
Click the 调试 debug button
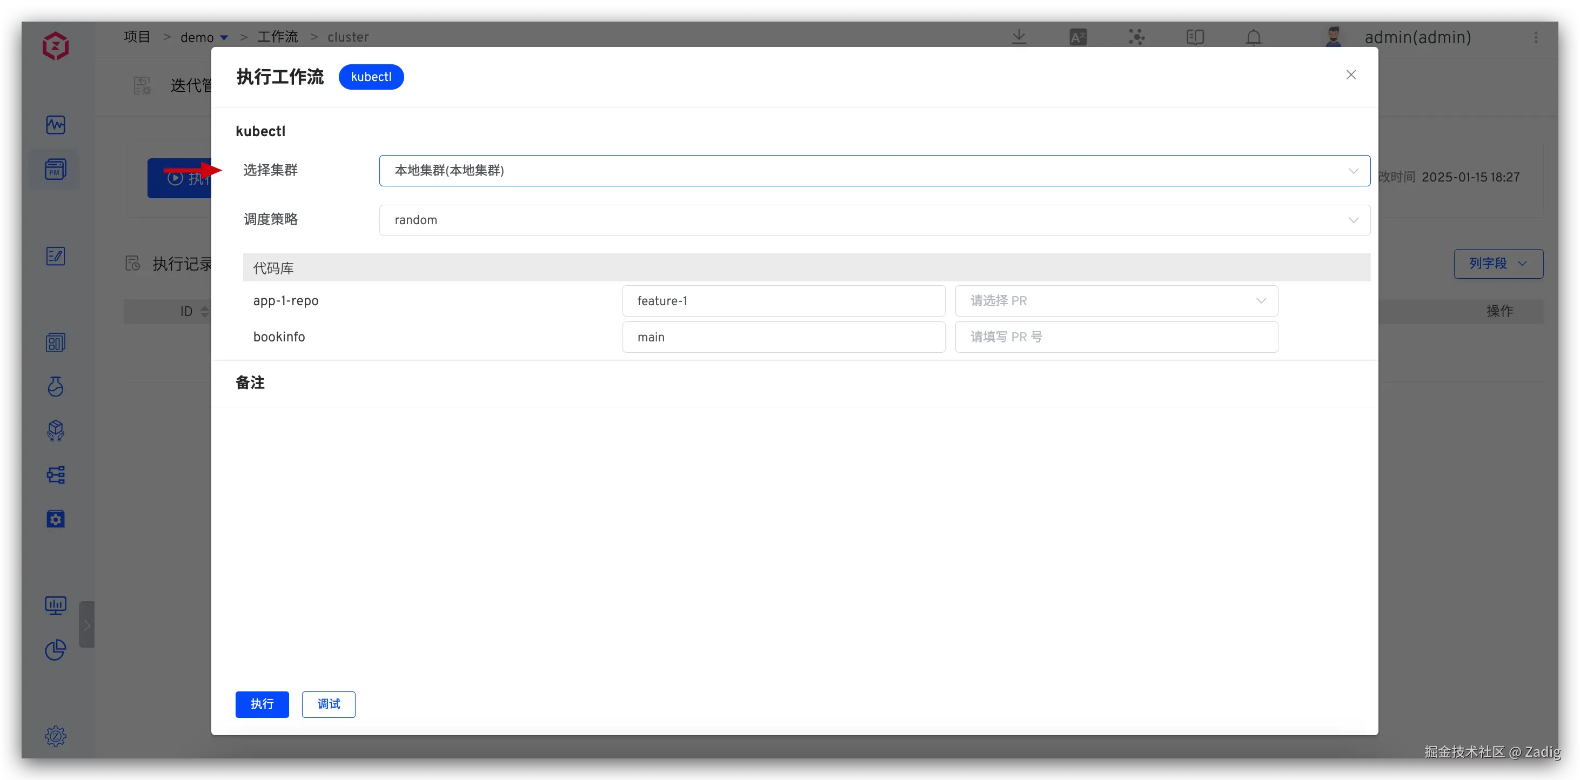pos(328,704)
